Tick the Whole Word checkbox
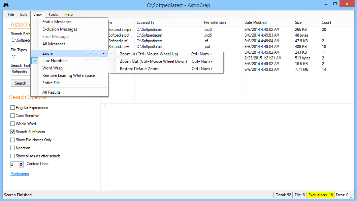The image size is (357, 201). click(x=13, y=123)
